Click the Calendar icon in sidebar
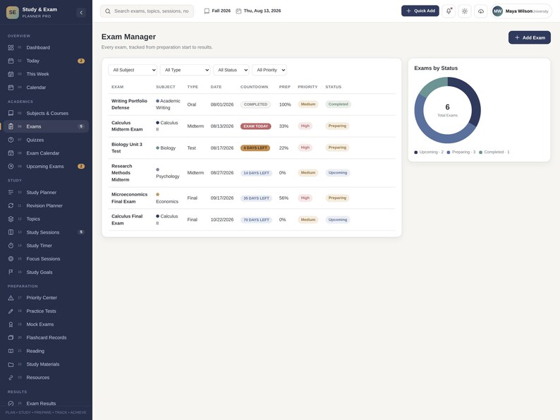 click(x=11, y=88)
